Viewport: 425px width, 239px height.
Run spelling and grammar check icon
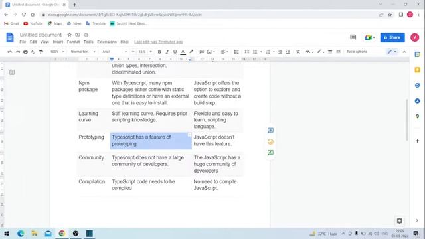click(x=33, y=52)
